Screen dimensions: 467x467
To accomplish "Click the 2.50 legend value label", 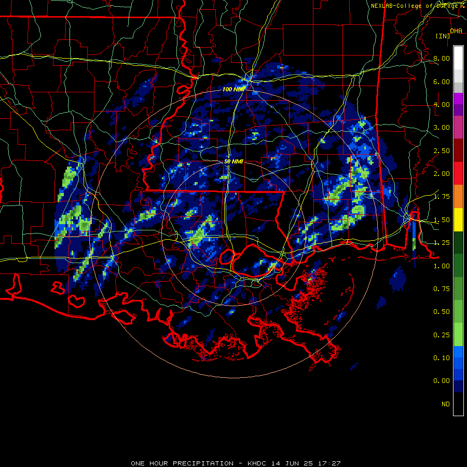I will [442, 150].
